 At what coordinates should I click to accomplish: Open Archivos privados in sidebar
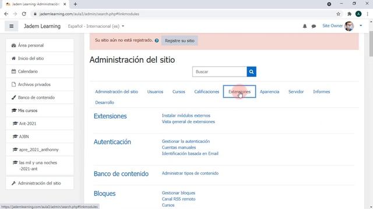(x=40, y=84)
